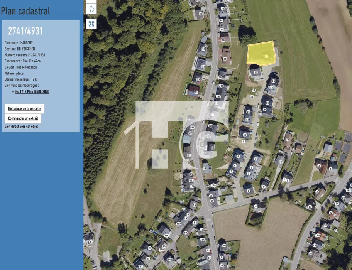
Task: Click Commander un extrait button
Action: (23, 118)
